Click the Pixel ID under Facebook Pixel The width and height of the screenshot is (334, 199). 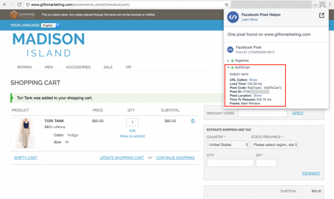pyautogui.click(x=255, y=52)
